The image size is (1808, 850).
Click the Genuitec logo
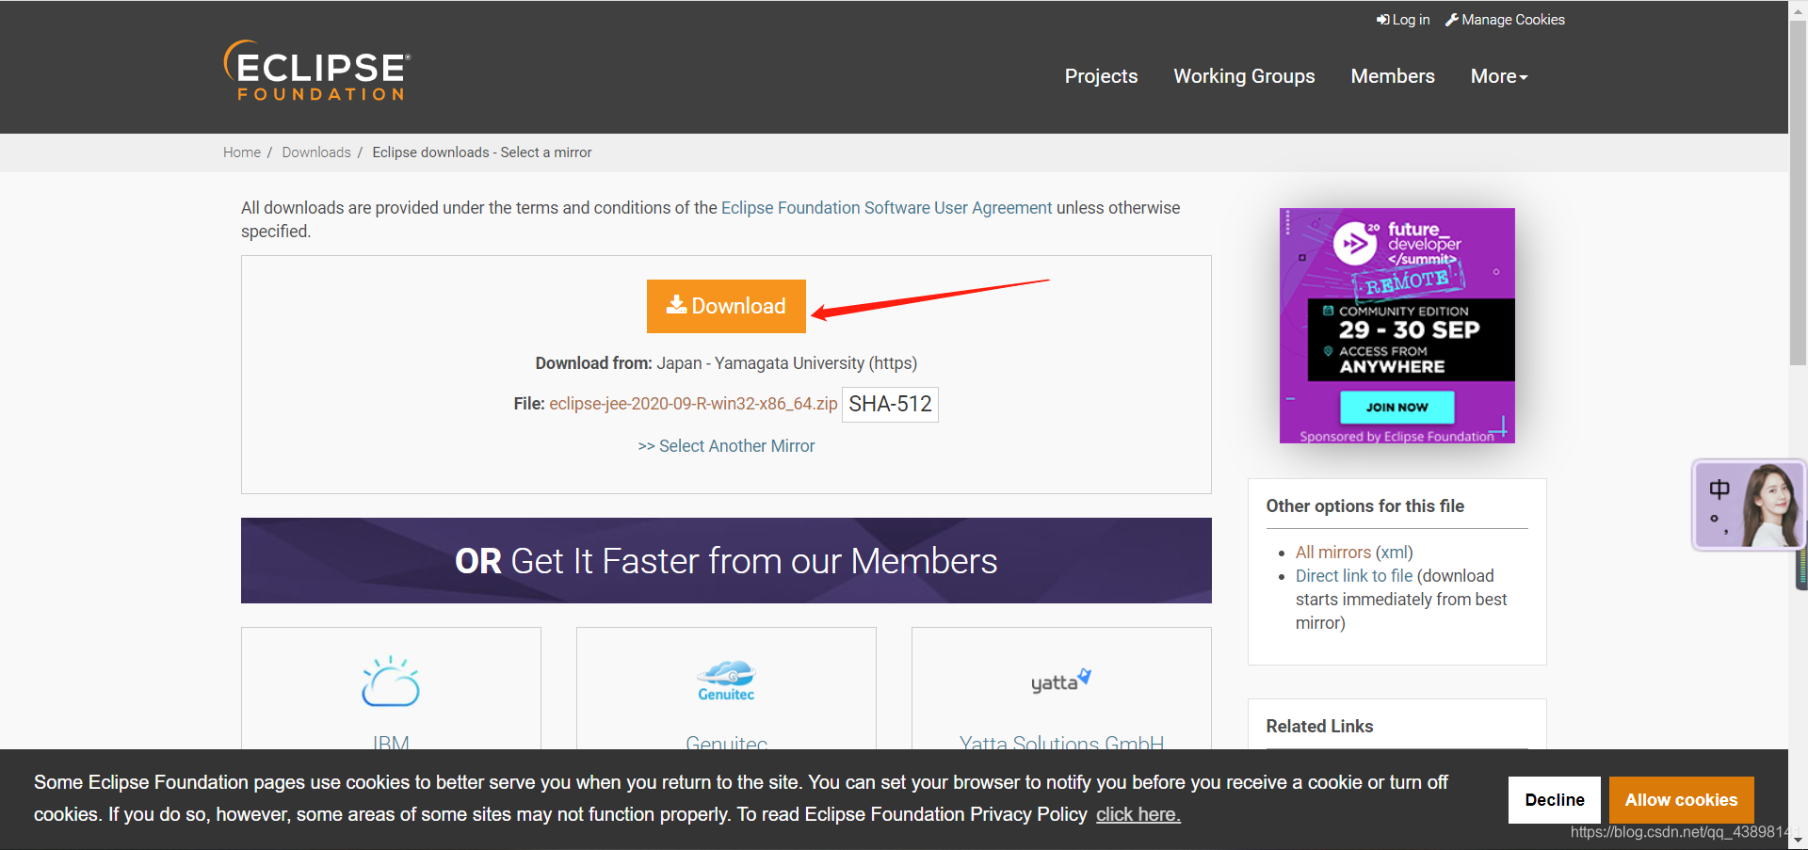[726, 681]
